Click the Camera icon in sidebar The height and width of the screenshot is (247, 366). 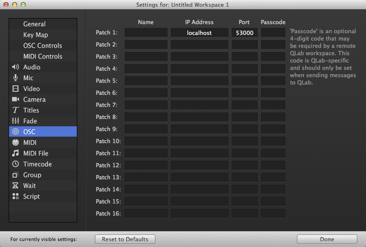point(16,100)
